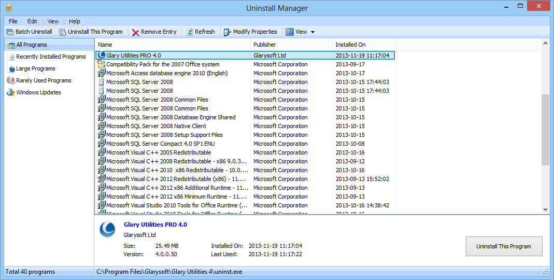Click the Batch Uninstall toolbar icon
The width and height of the screenshot is (554, 280).
pyautogui.click(x=10, y=32)
